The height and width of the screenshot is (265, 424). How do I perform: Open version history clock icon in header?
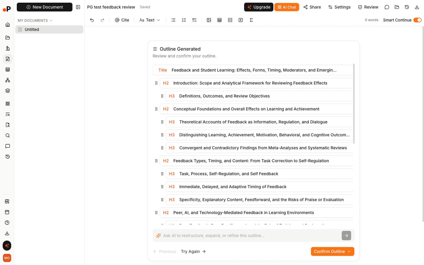coord(407,7)
